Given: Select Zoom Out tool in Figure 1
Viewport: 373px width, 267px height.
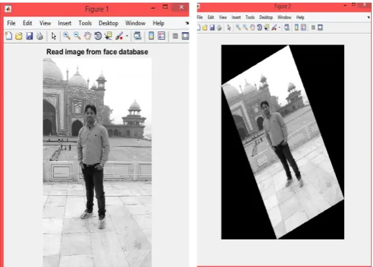Looking at the screenshot, I should [x=77, y=36].
